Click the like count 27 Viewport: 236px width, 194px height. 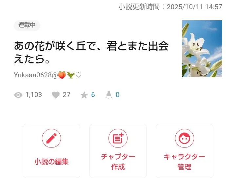pos(67,95)
